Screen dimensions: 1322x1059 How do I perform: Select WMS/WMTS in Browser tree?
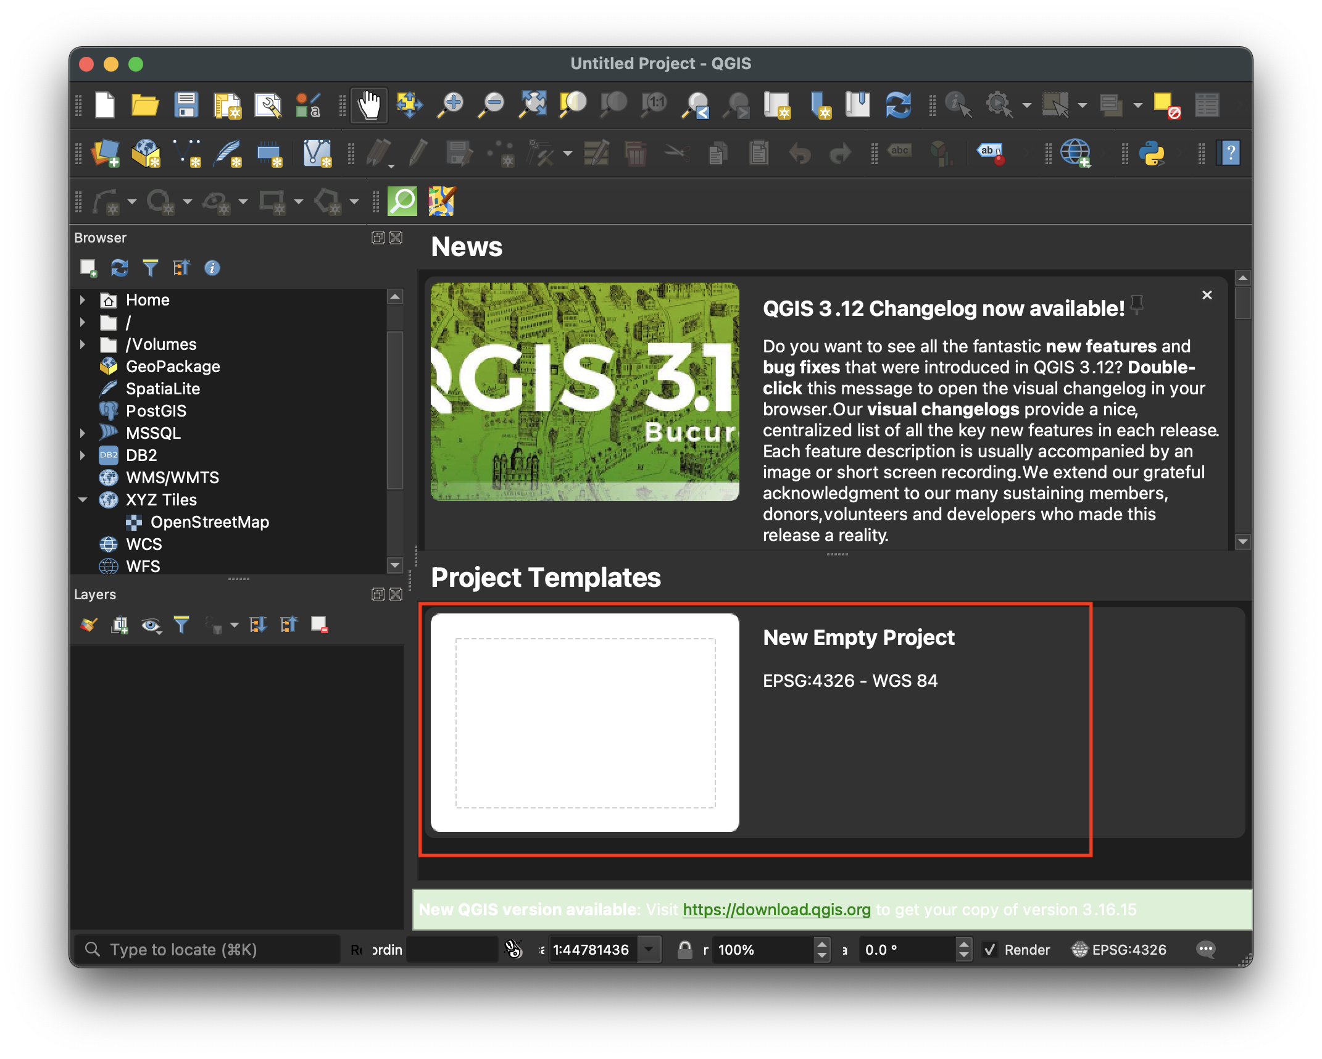coord(172,478)
